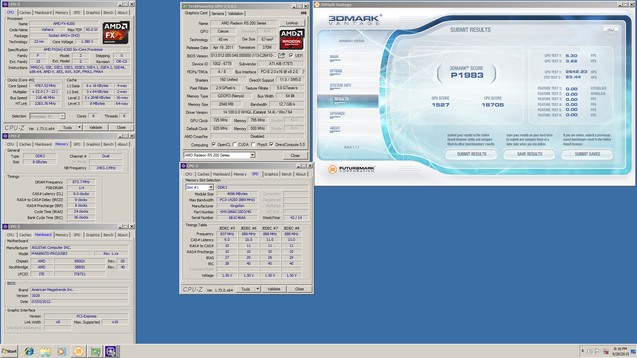637x358 pixels.
Task: Toggle the CUDA checkbox
Action: click(235, 145)
